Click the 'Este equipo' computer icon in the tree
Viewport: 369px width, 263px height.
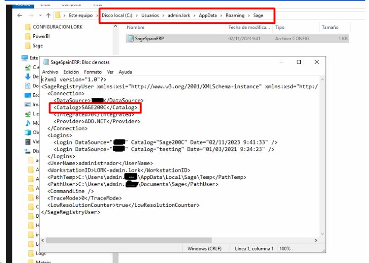pyautogui.click(x=25, y=58)
